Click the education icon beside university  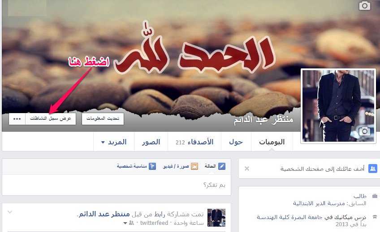375,217
